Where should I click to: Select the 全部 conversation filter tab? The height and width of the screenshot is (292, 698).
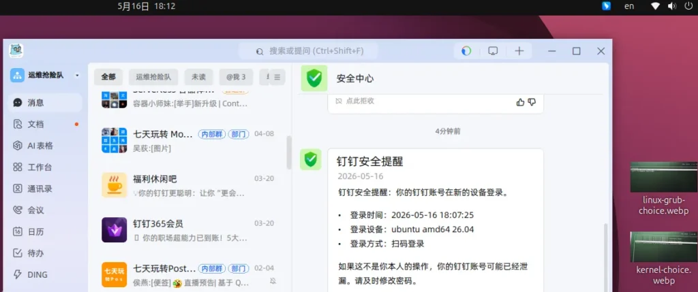[x=108, y=77]
